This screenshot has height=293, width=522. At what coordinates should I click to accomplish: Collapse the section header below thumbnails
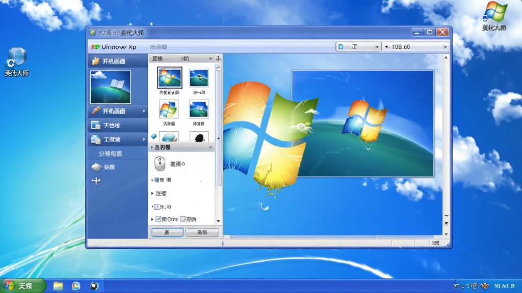coord(152,147)
